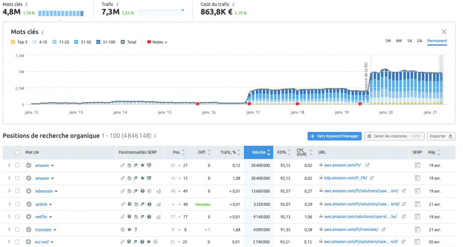Tick the select-all checkbox in table header

click(17, 153)
